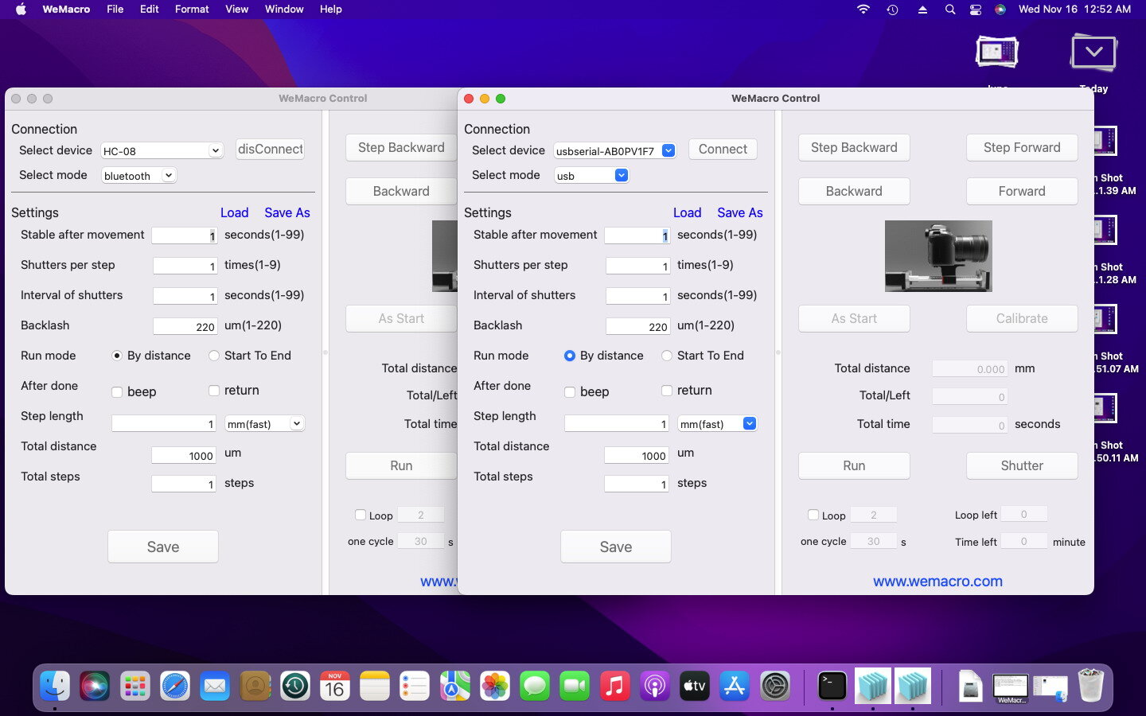Open the Window menu

coord(284,10)
